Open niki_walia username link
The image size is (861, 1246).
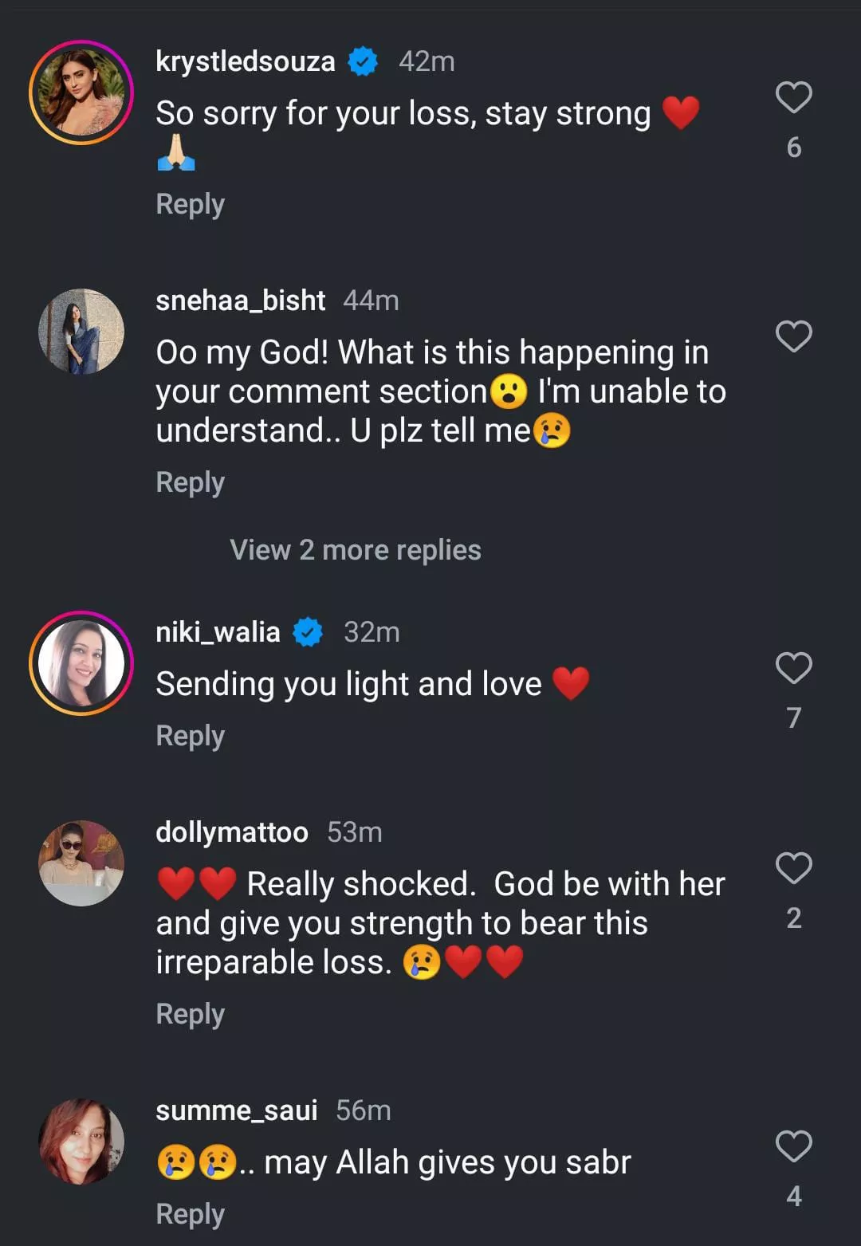click(x=218, y=632)
